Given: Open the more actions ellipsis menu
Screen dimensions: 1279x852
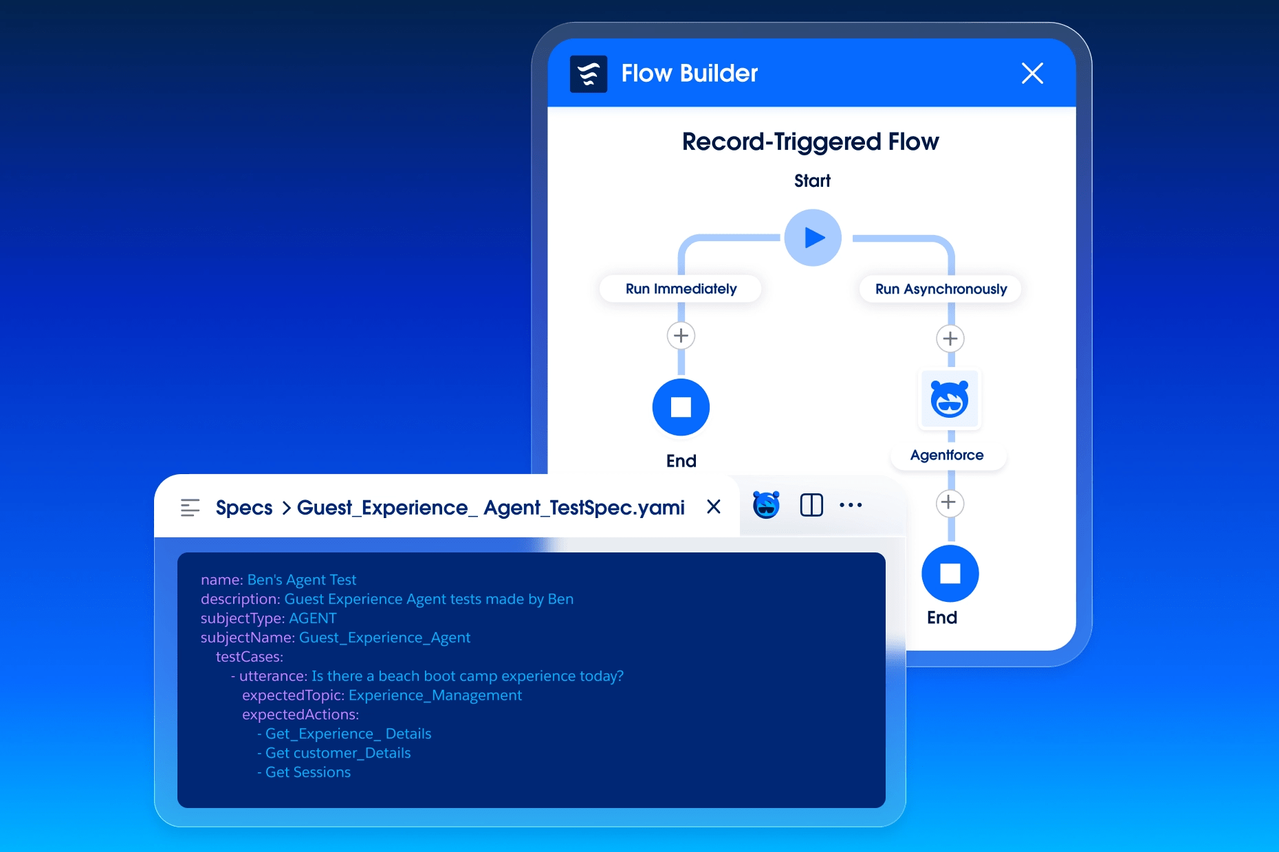Looking at the screenshot, I should tap(851, 505).
